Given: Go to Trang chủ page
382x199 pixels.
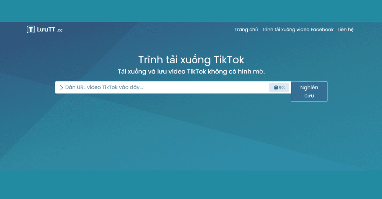Looking at the screenshot, I should click(246, 29).
